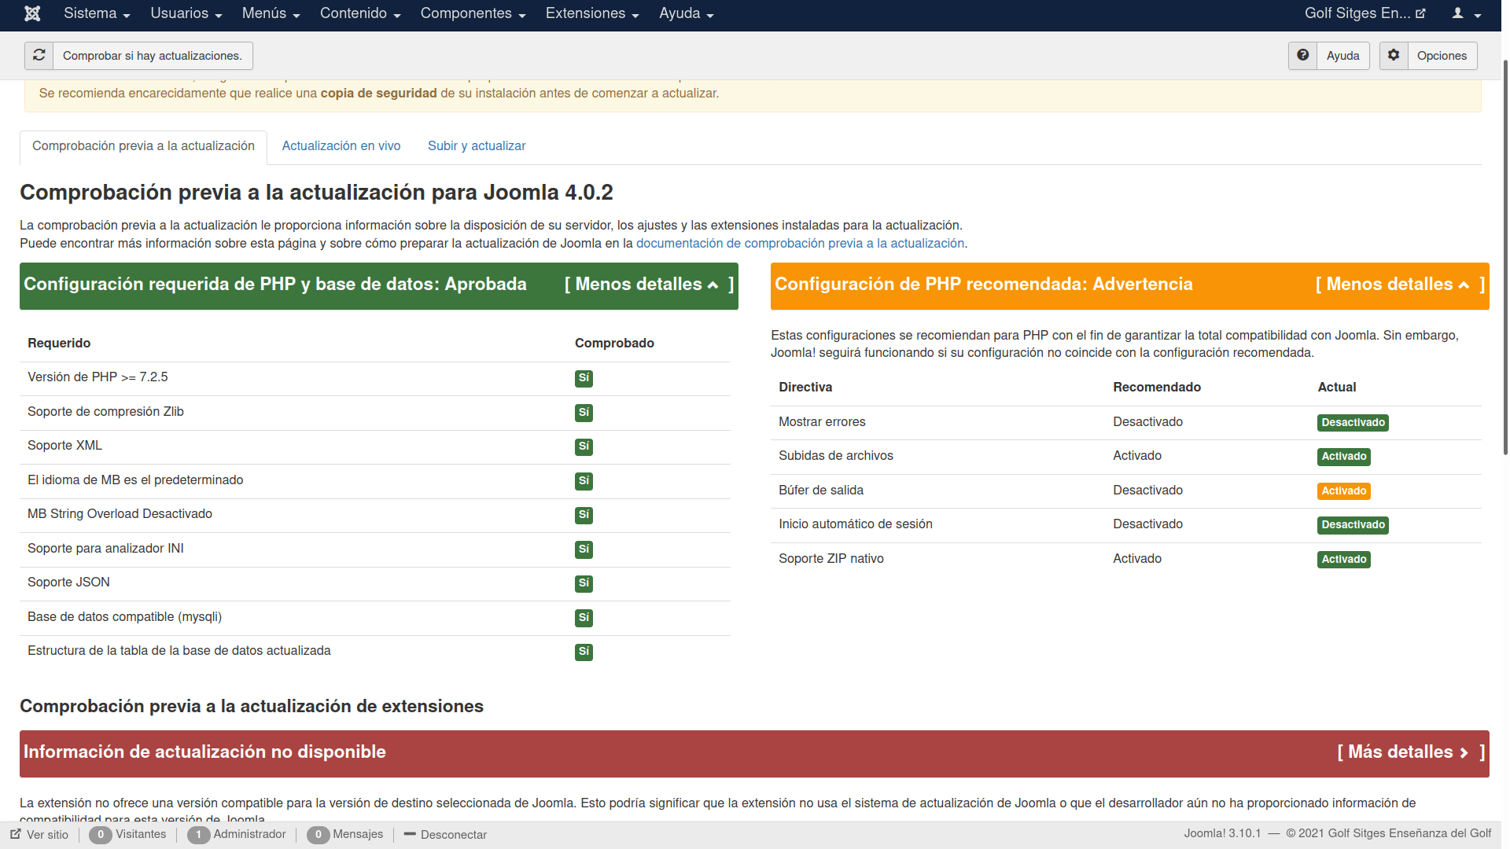The image size is (1510, 849).
Task: Click Activado badge for Subidas de archivos
Action: (1344, 457)
